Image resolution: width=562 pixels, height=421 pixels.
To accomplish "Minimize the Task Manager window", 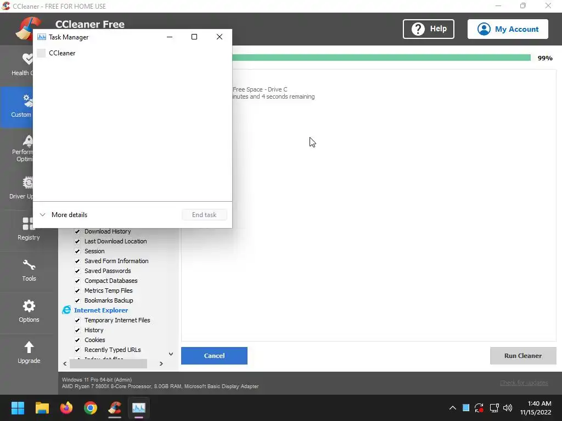I will [x=170, y=37].
